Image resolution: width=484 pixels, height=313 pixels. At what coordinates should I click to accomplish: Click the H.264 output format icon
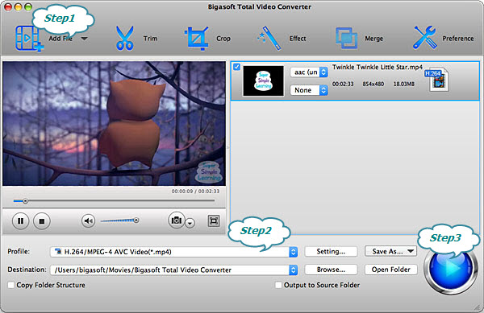coord(438,79)
